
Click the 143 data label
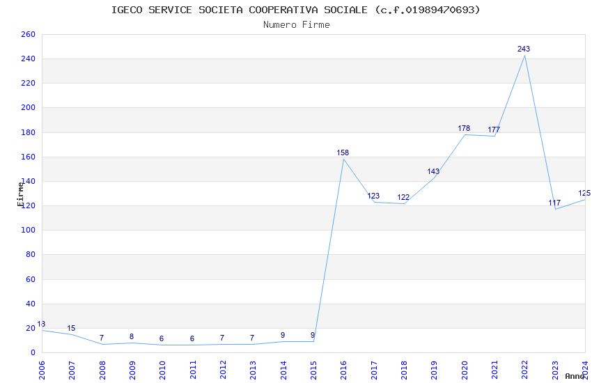coord(433,171)
